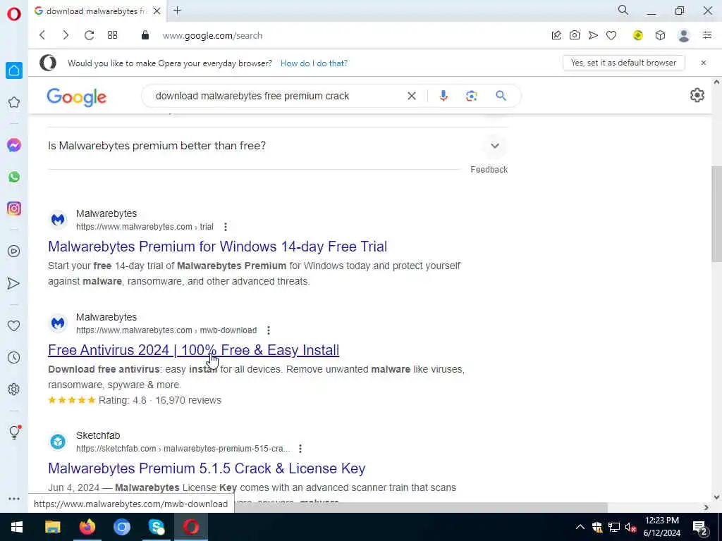722x541 pixels.
Task: Open taskbar clock showing 12:23 PM
Action: point(661,527)
